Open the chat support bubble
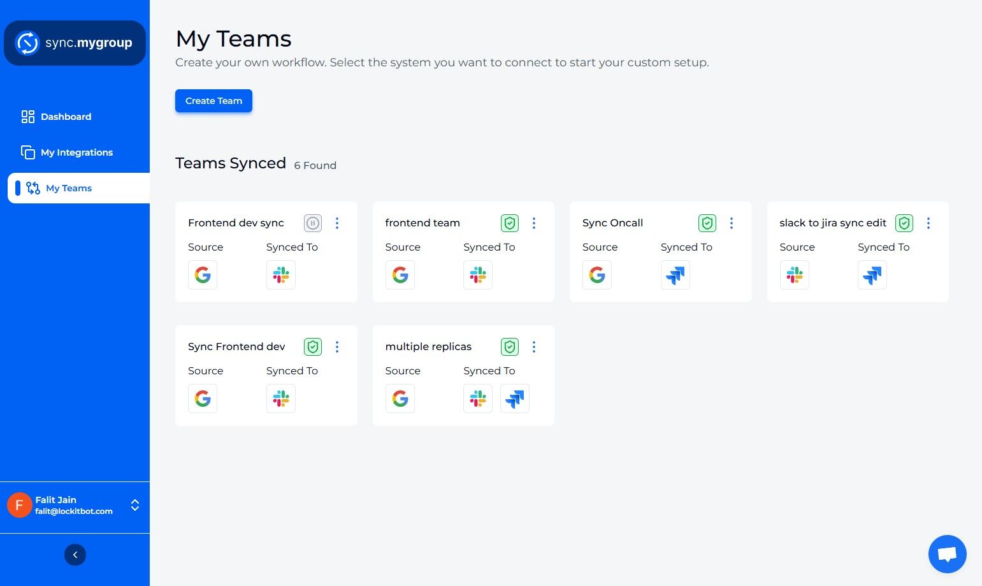The image size is (982, 586). (x=947, y=554)
